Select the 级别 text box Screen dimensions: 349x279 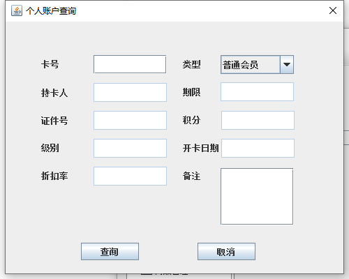tap(130, 148)
